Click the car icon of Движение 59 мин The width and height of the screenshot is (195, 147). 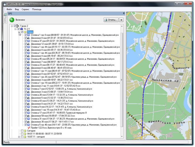click(29, 116)
